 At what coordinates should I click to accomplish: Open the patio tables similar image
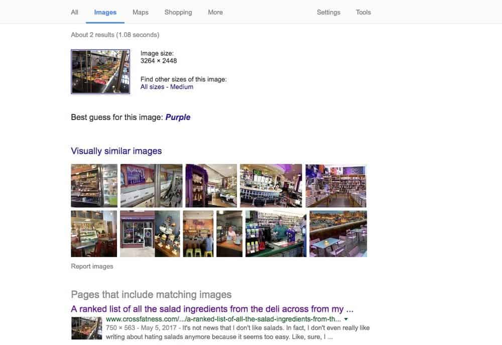point(338,234)
